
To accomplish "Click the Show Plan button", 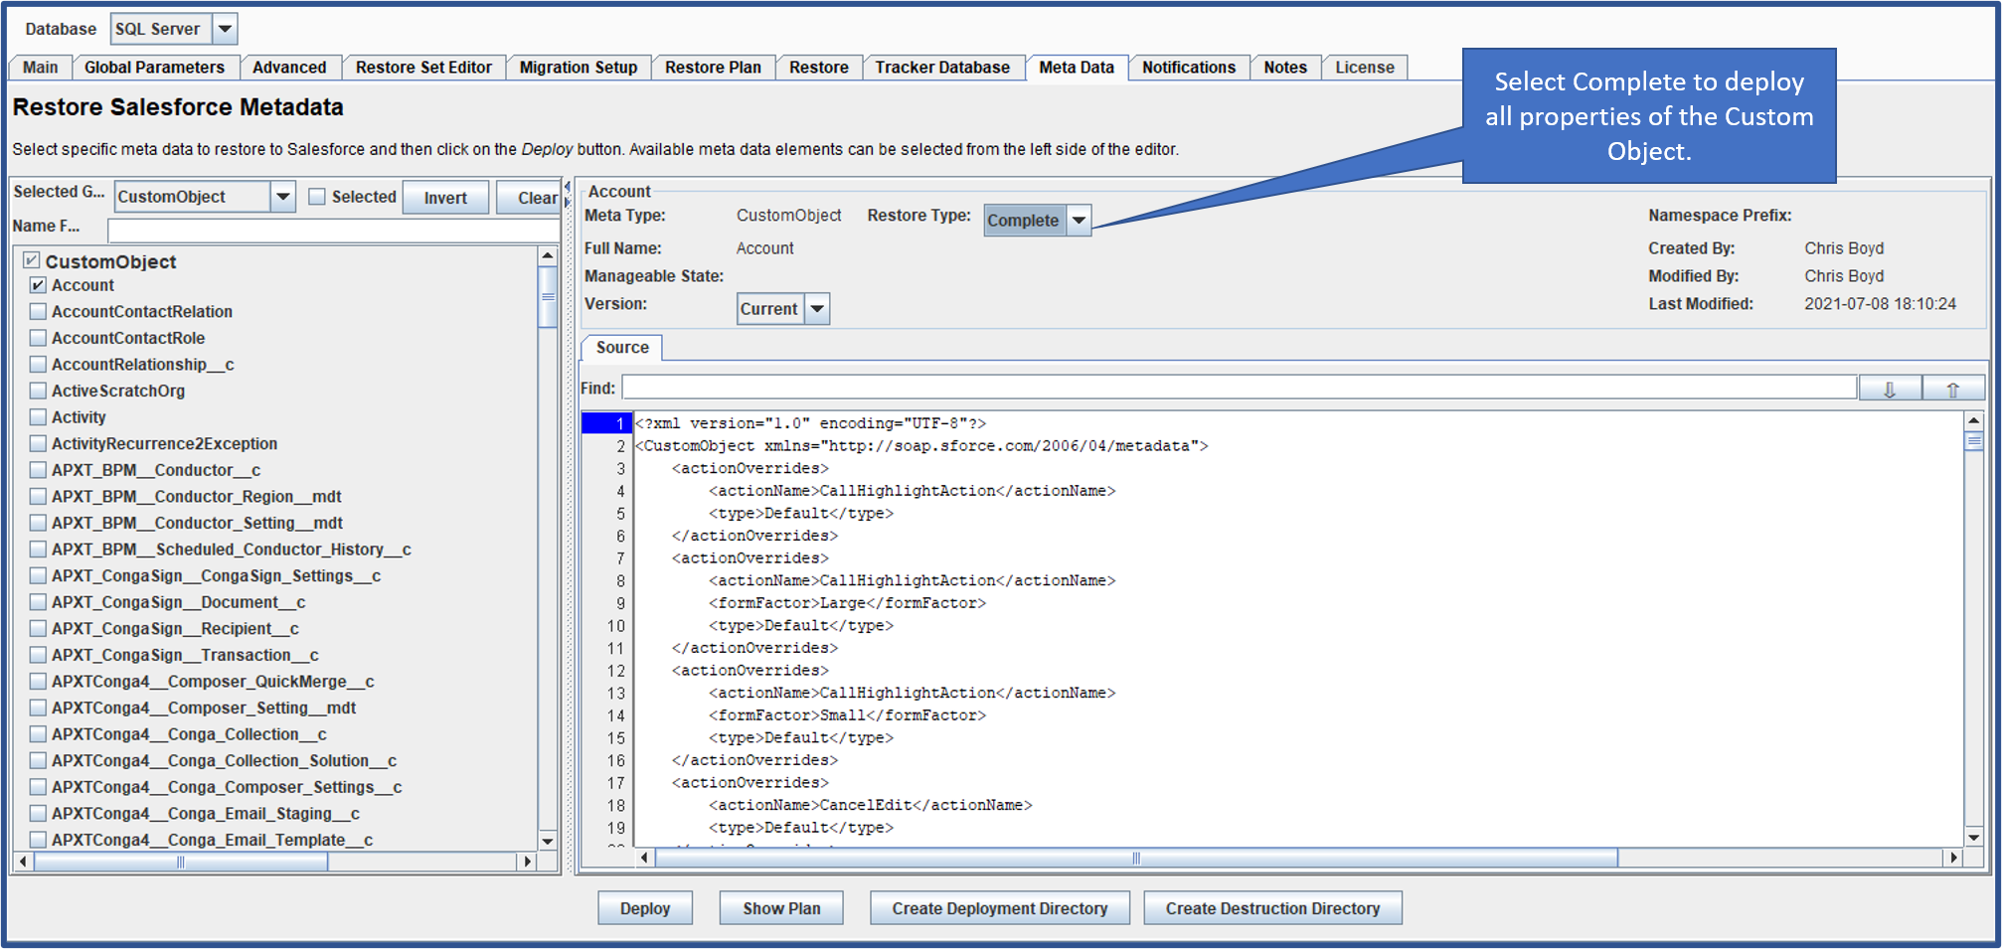I will [782, 908].
